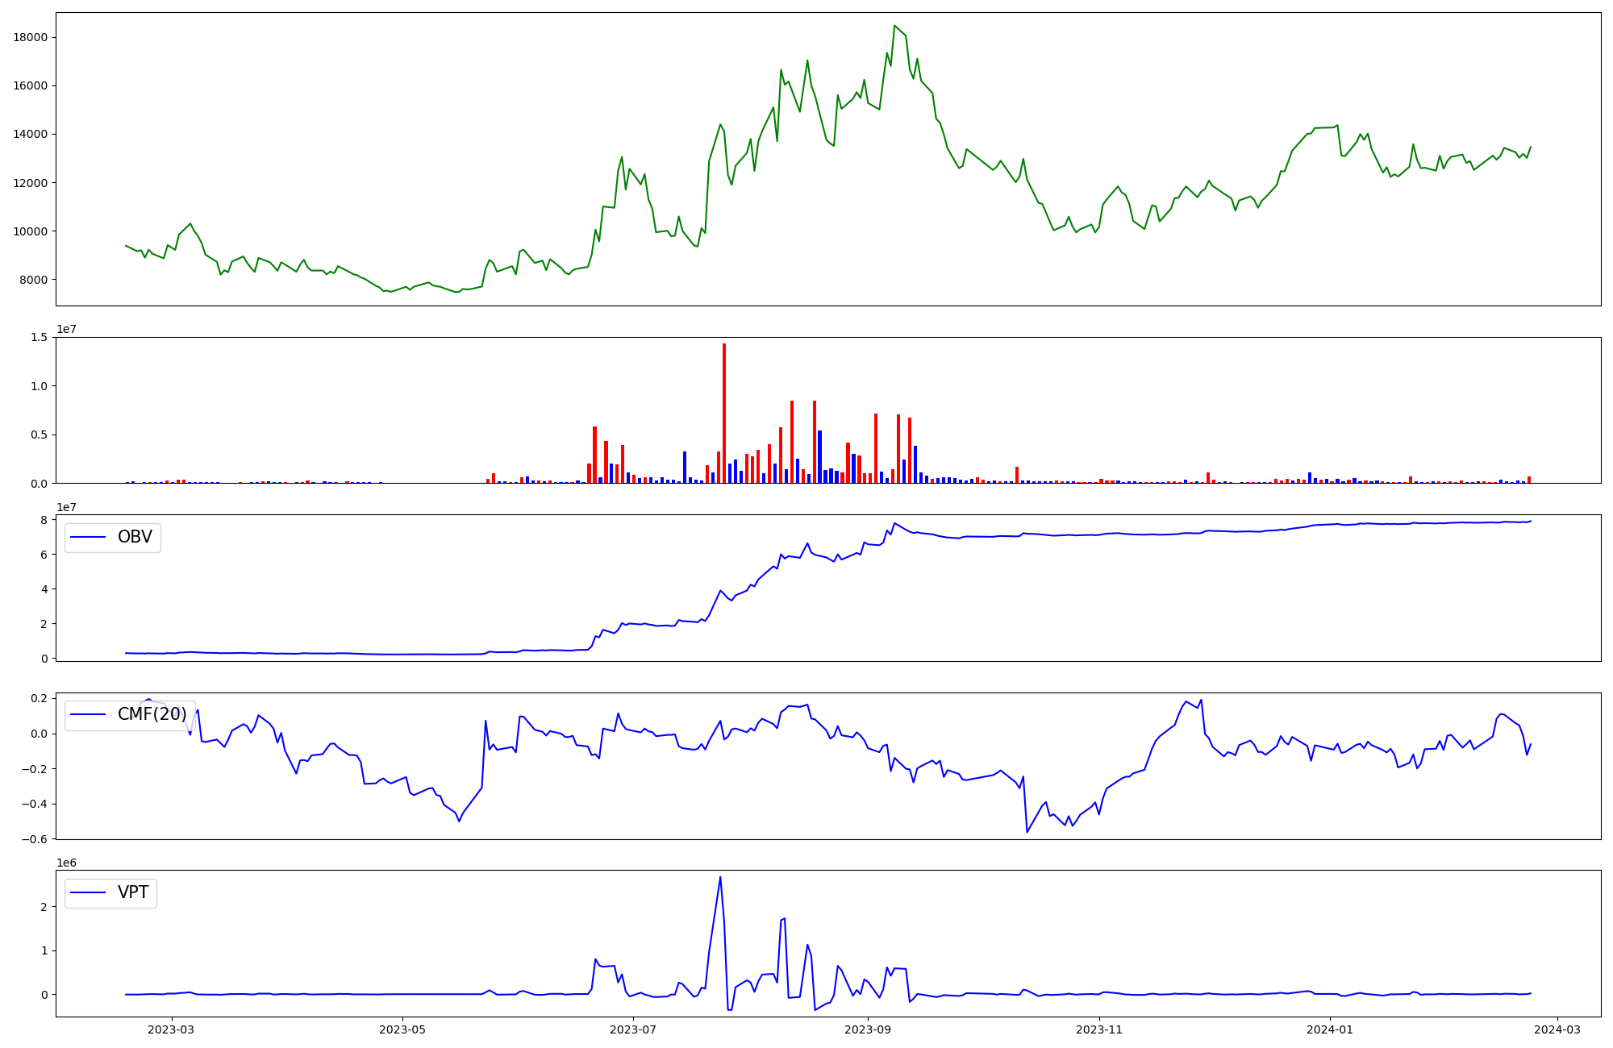Click the OBV legend entry
1613x1048 pixels.
click(113, 537)
